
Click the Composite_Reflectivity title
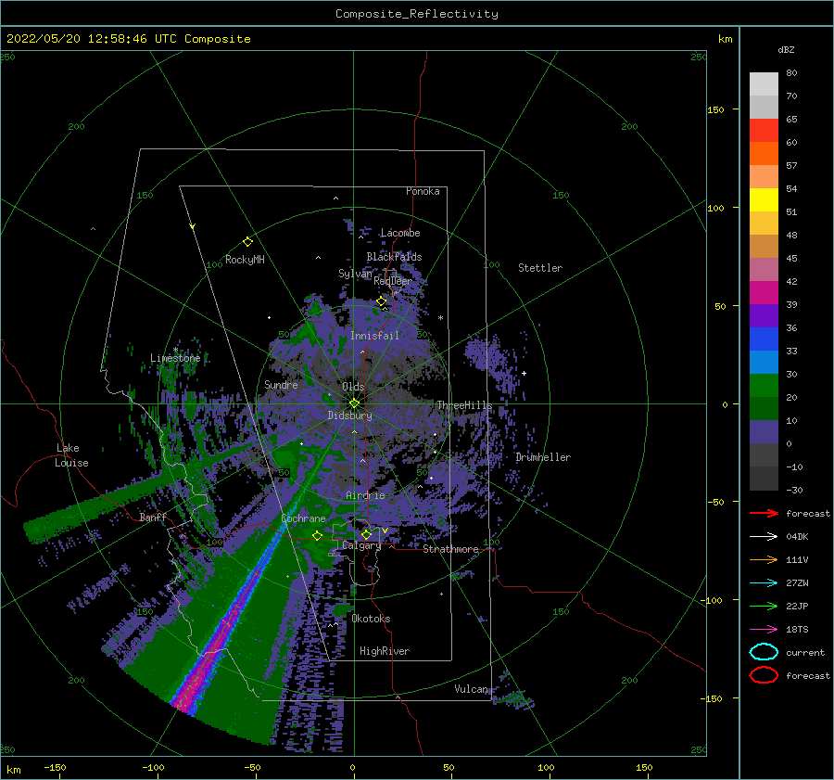click(x=416, y=14)
